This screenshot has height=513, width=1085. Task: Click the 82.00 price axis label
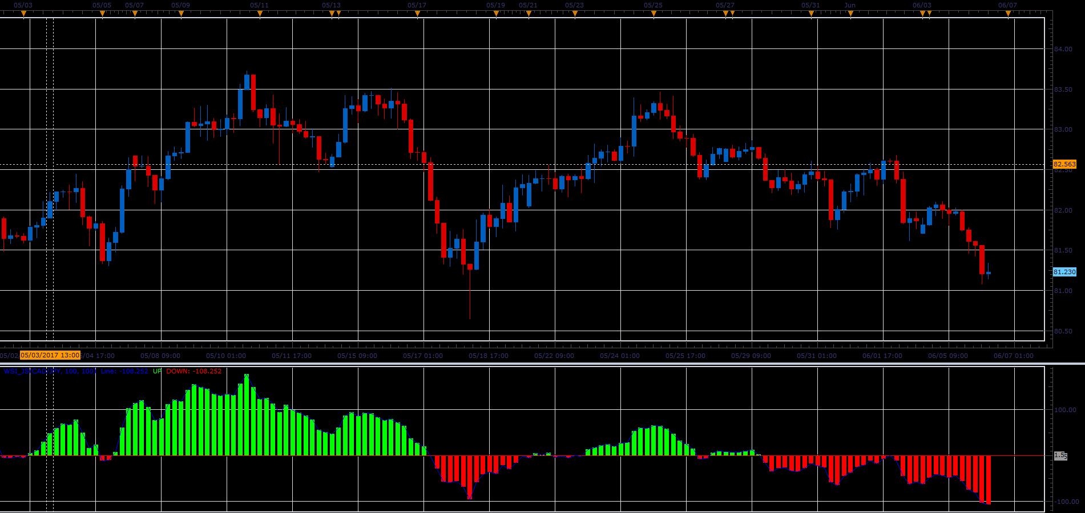[x=1063, y=210]
